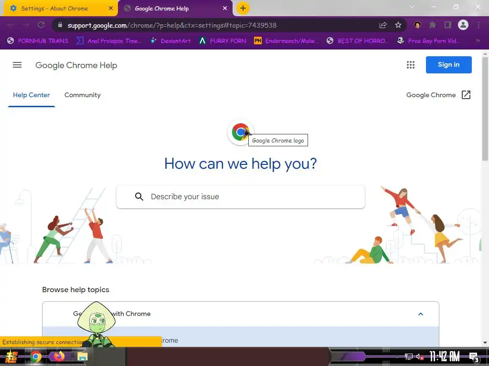Click the Sign in button
Viewport: 489px width, 366px height.
[x=449, y=65]
